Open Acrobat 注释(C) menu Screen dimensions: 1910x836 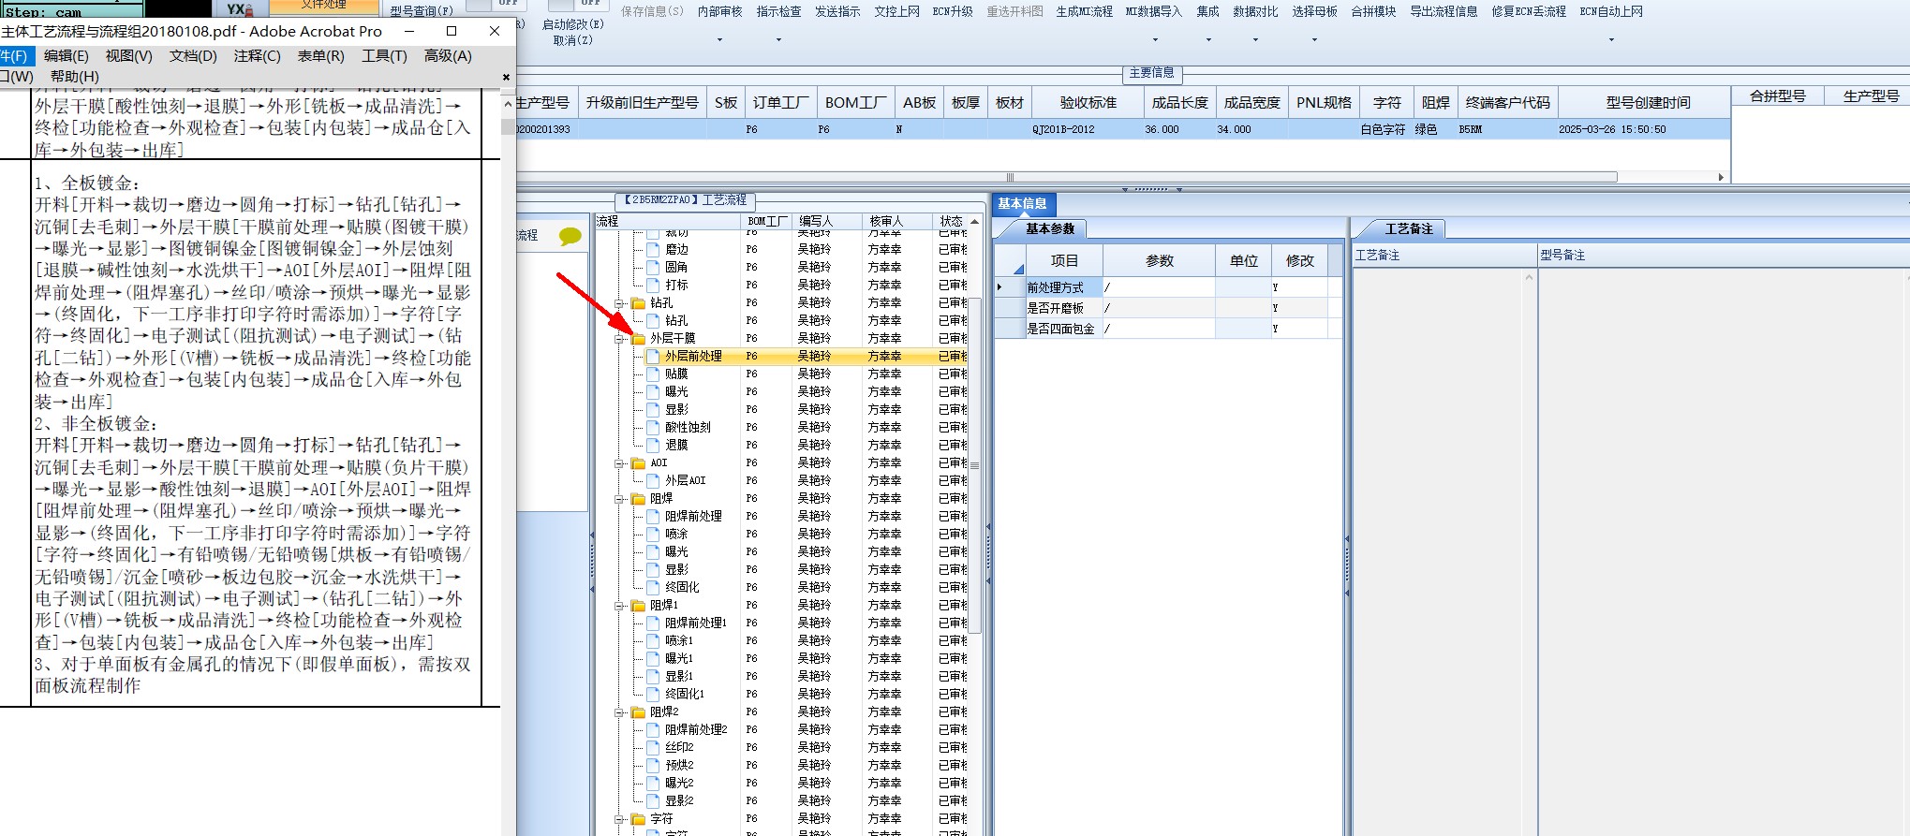(x=258, y=56)
